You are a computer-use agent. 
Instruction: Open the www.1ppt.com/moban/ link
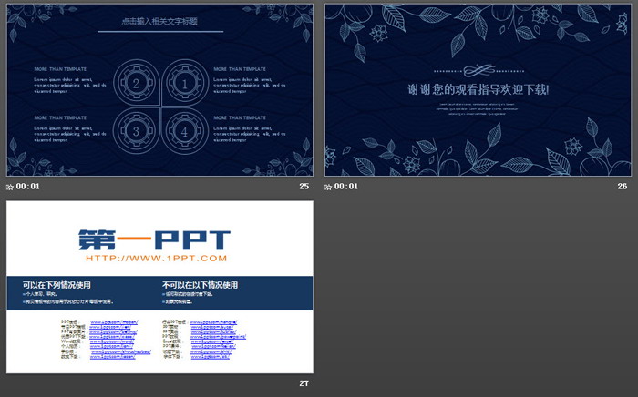click(114, 322)
